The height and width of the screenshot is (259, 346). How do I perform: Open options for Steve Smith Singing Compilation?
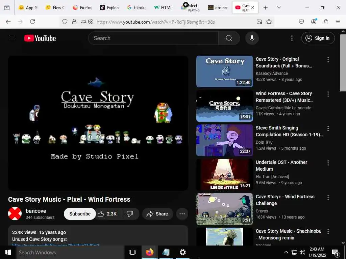point(328,128)
